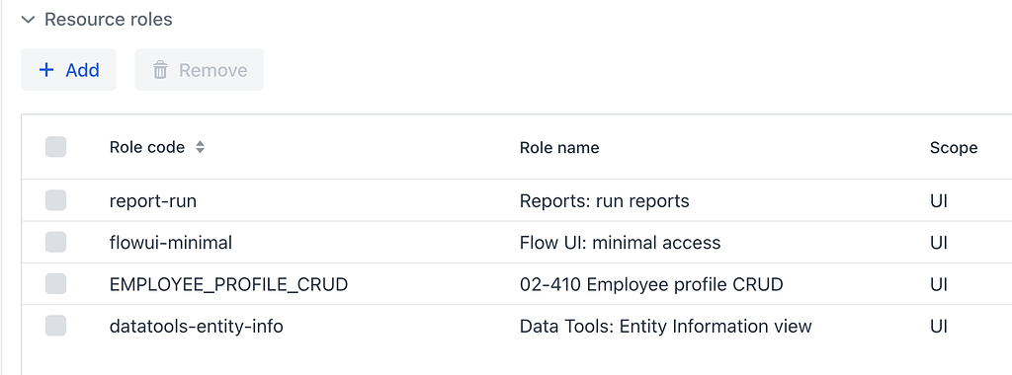The image size is (1012, 375).
Task: Click the Scope column header
Action: point(954,148)
